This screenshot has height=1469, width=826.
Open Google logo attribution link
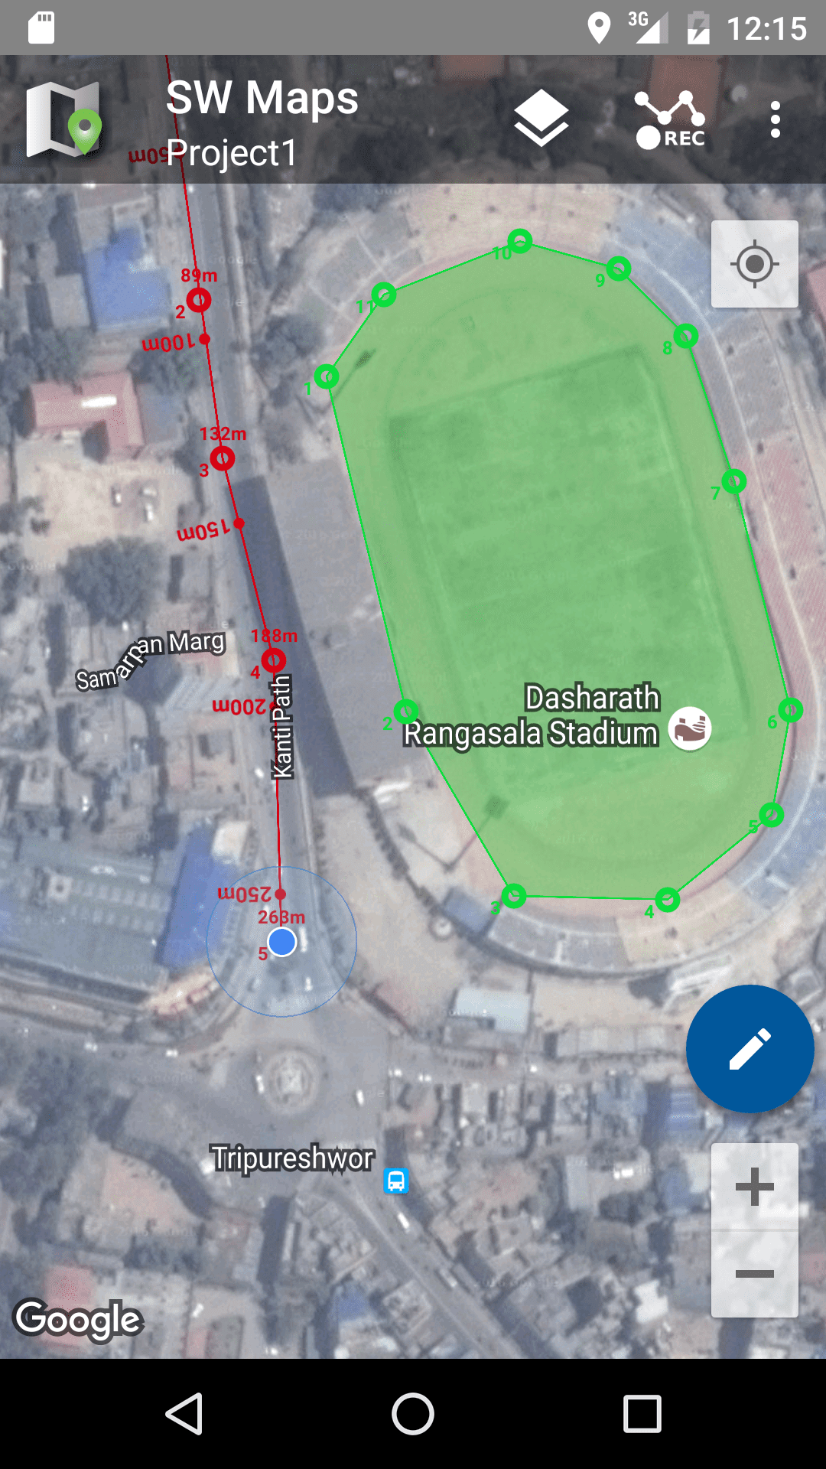[x=80, y=1320]
